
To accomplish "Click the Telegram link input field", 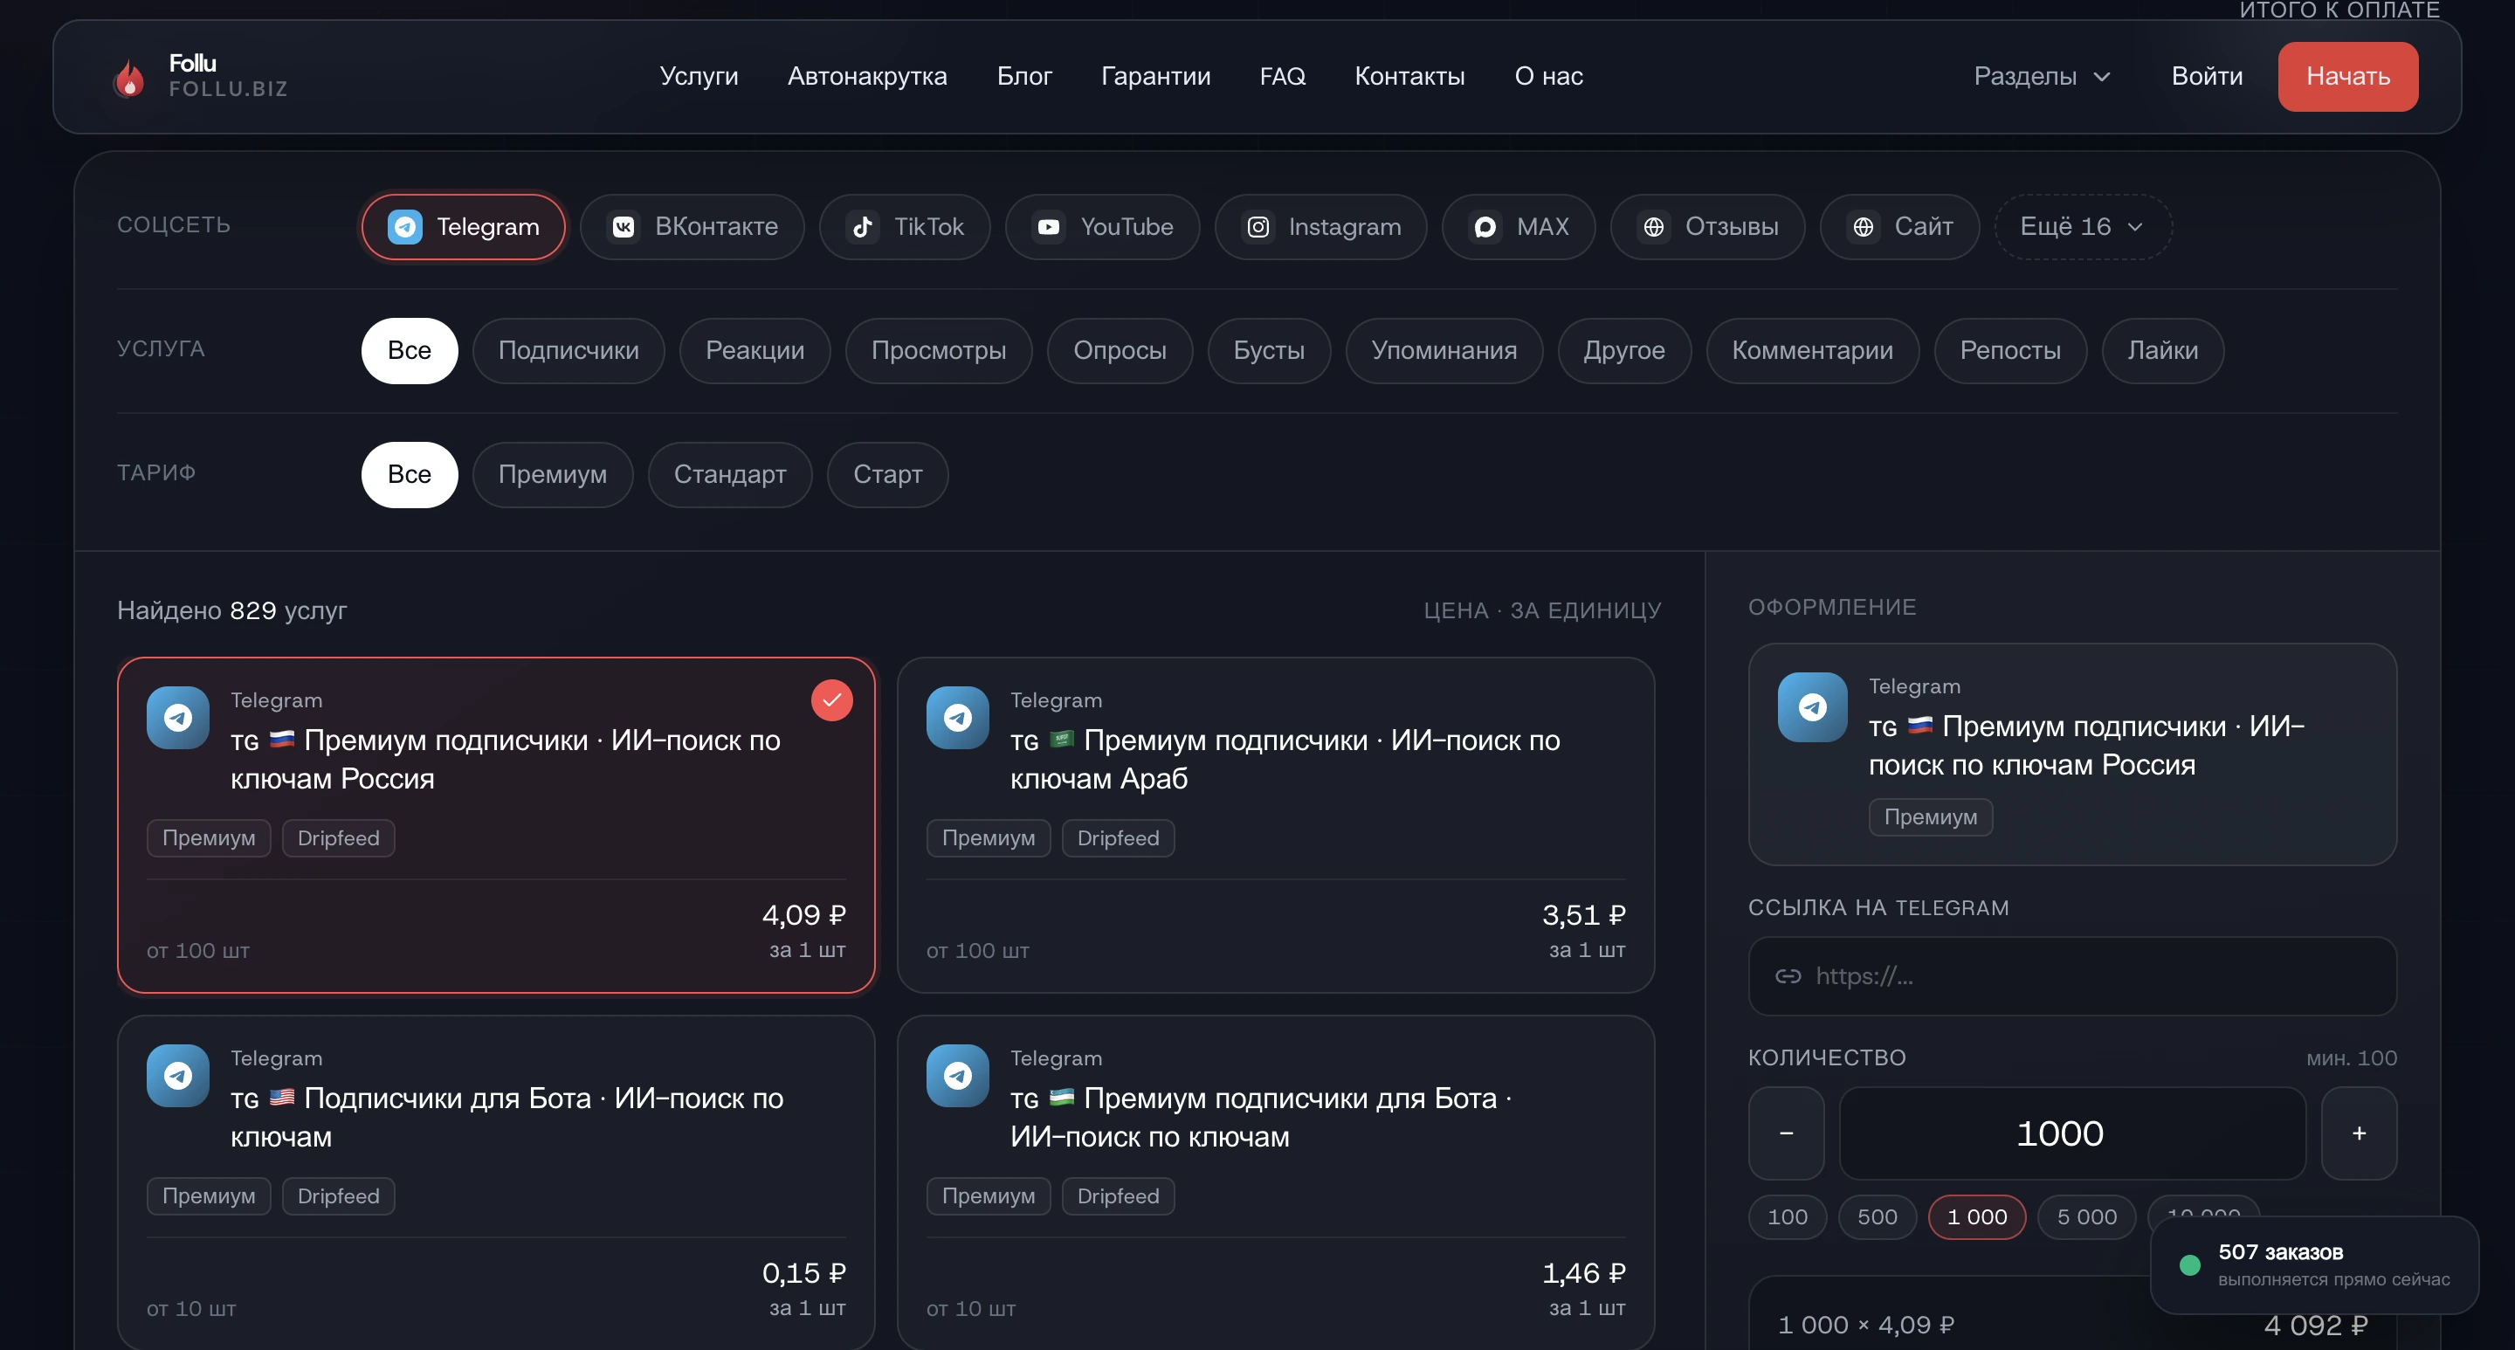I will click(2073, 976).
